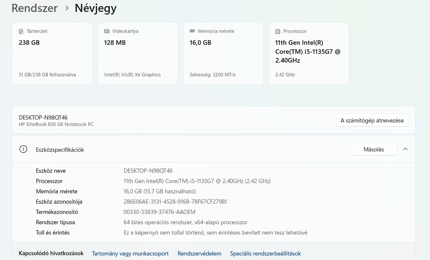Click the Videokártya graphics card icon
The width and height of the screenshot is (430, 260).
point(106,31)
